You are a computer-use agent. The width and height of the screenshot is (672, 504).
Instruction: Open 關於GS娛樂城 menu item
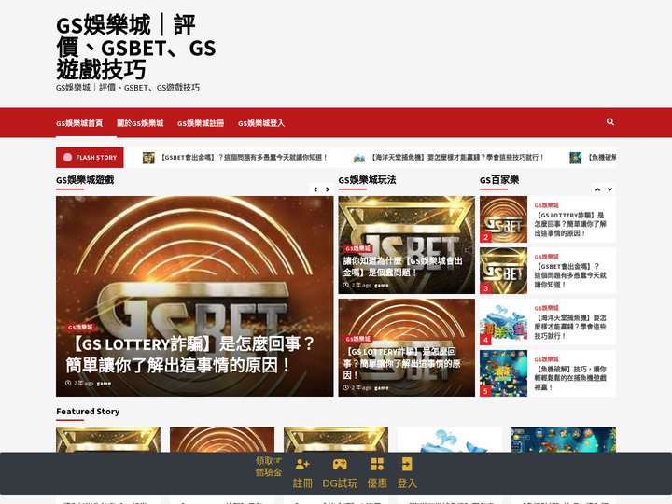[x=140, y=123]
